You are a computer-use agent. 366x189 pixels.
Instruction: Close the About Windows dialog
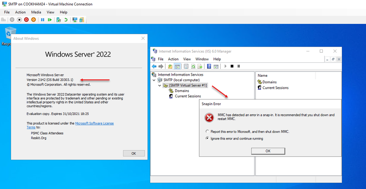coord(143,39)
